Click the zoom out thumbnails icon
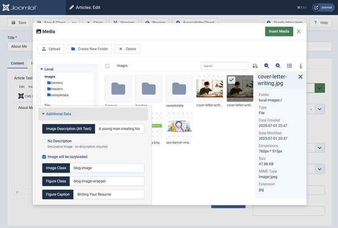The height and width of the screenshot is (228, 338). click(x=267, y=66)
